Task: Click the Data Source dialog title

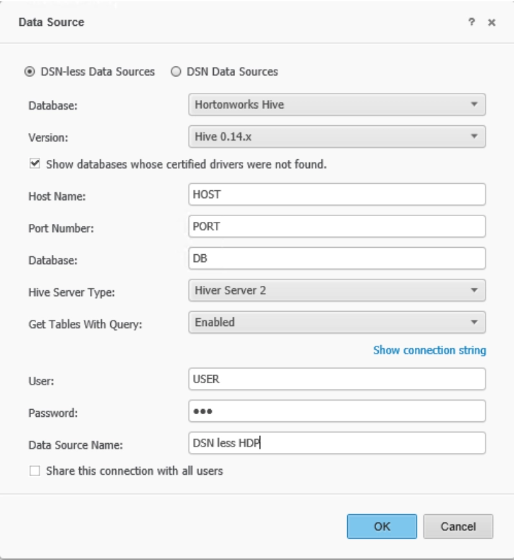Action: (x=52, y=22)
